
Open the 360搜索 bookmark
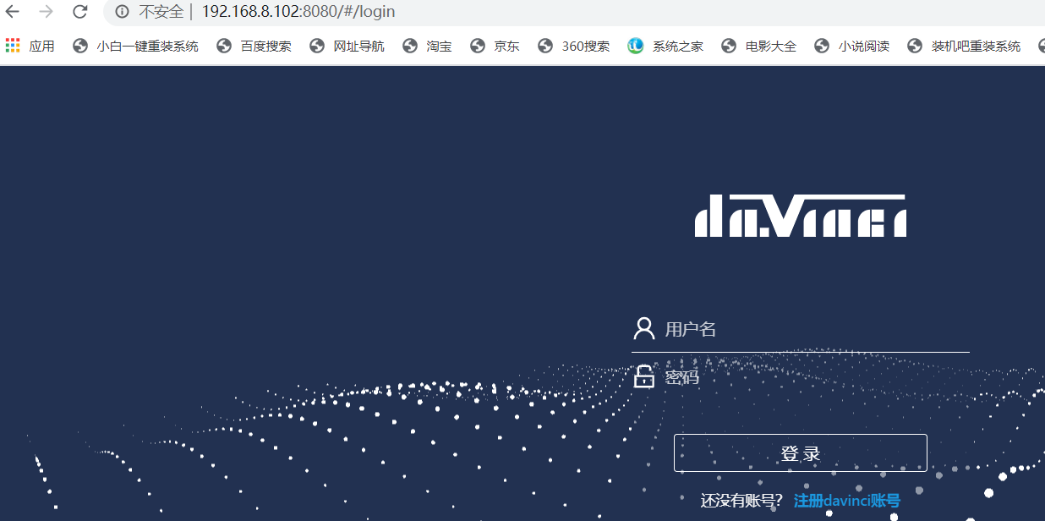tap(574, 46)
